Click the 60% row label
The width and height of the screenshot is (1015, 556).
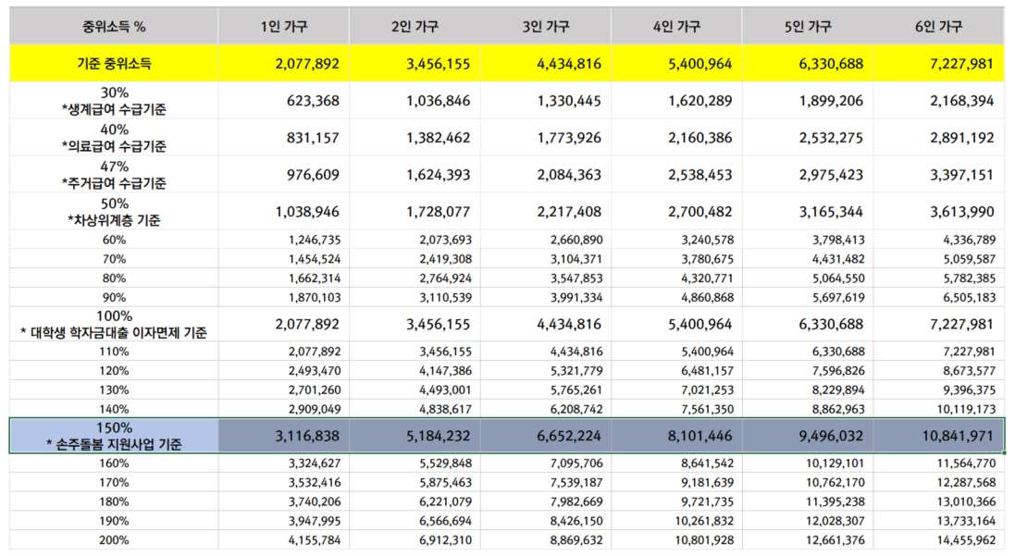114,240
